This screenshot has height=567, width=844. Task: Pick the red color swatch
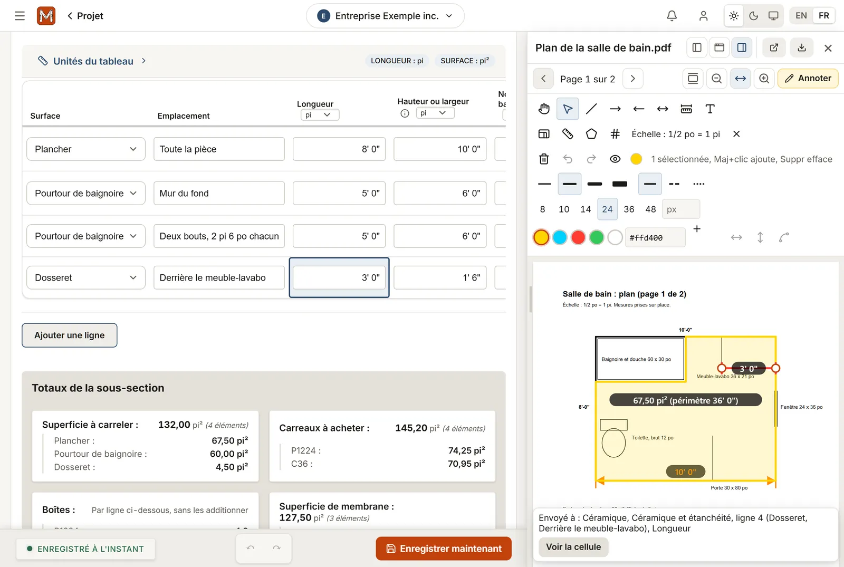click(578, 237)
